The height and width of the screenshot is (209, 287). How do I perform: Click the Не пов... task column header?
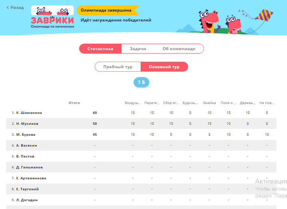(x=267, y=103)
